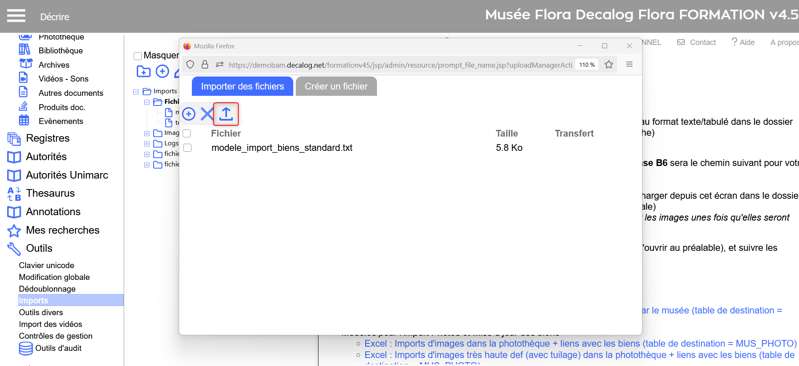Click the blue X delete icon
799x366 pixels.
[x=207, y=114]
